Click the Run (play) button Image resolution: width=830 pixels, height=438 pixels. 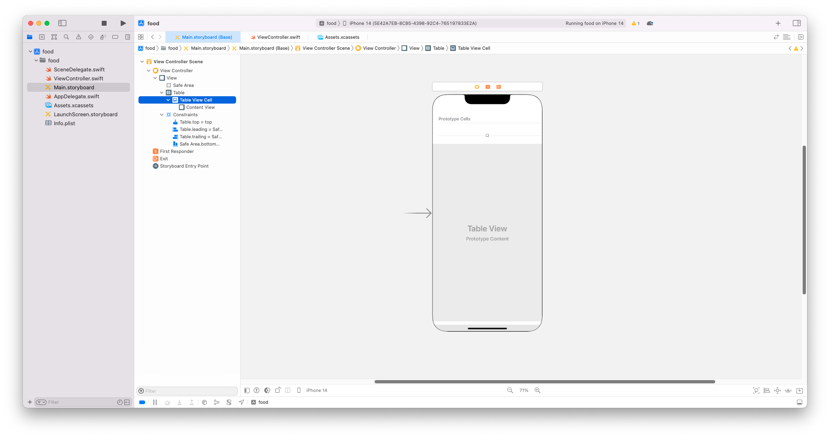click(x=123, y=23)
